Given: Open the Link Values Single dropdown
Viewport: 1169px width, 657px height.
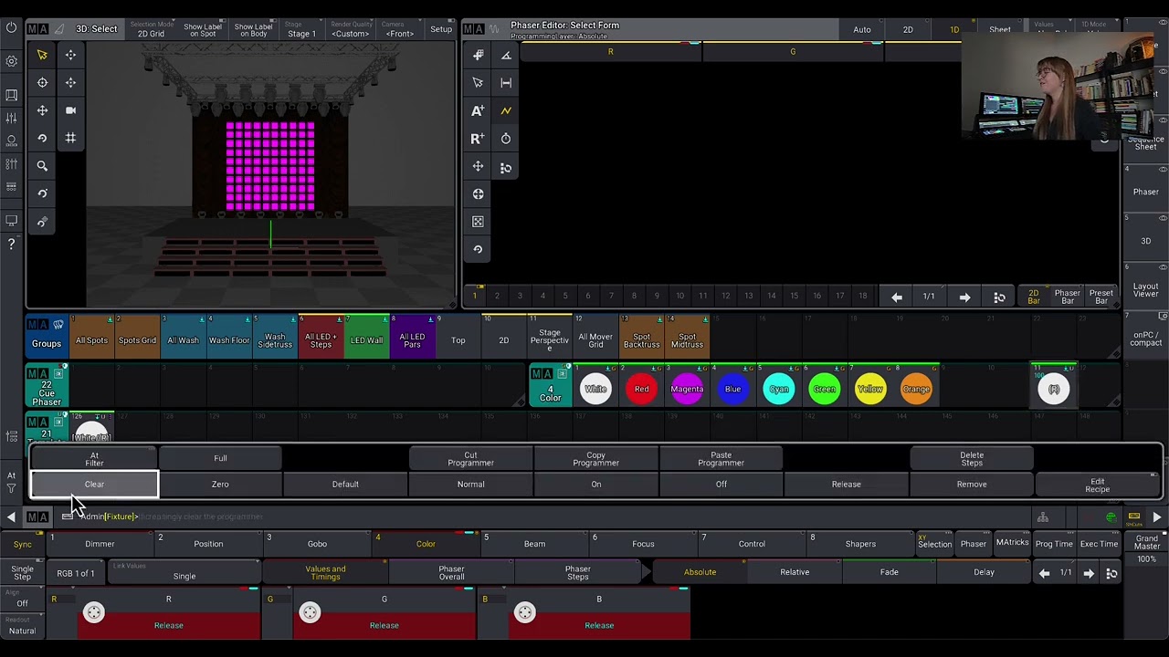Looking at the screenshot, I should [x=184, y=573].
